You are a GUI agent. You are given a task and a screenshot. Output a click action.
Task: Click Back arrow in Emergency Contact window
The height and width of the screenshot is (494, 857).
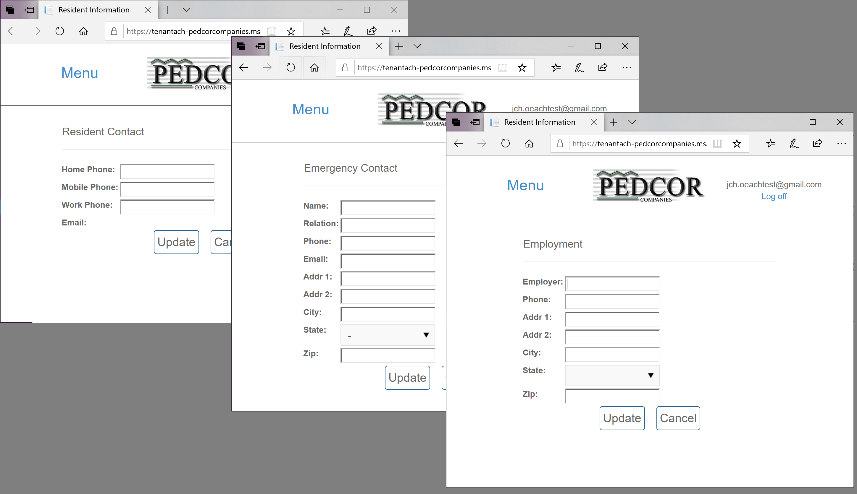coord(243,68)
